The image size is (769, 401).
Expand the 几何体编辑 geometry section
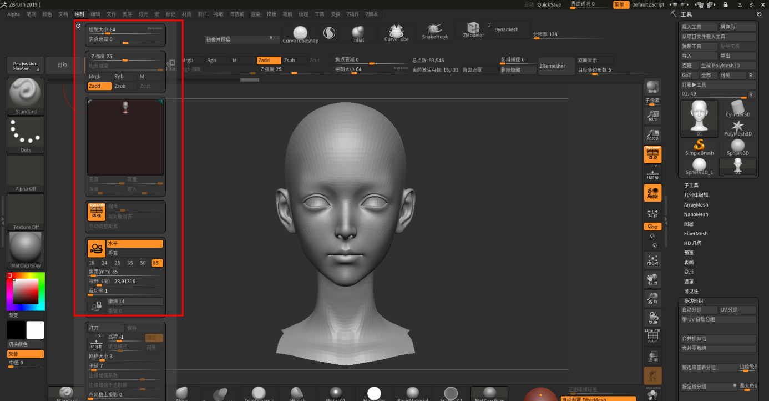[x=696, y=195]
